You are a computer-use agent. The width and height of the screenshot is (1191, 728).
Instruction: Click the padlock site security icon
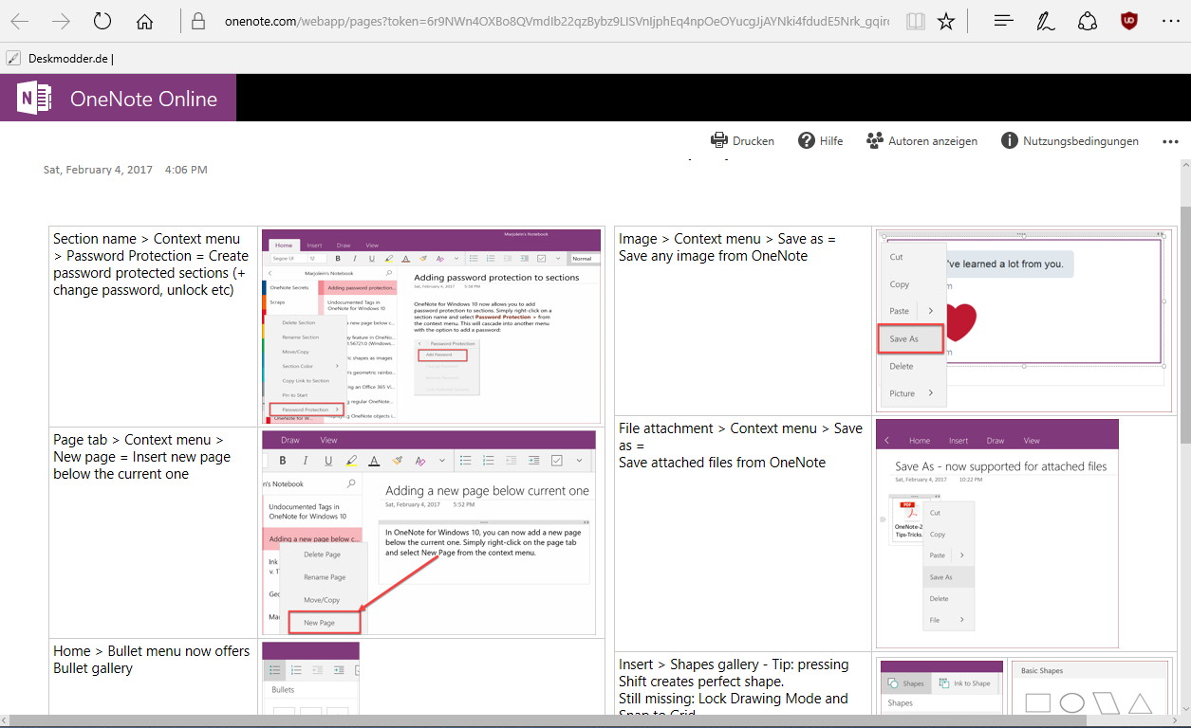198,21
